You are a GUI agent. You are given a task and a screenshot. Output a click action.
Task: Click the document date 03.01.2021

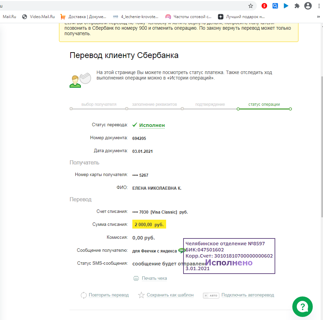pos(142,151)
